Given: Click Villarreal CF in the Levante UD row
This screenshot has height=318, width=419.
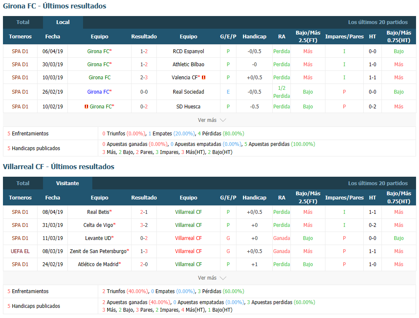Looking at the screenshot, I should tap(188, 238).
